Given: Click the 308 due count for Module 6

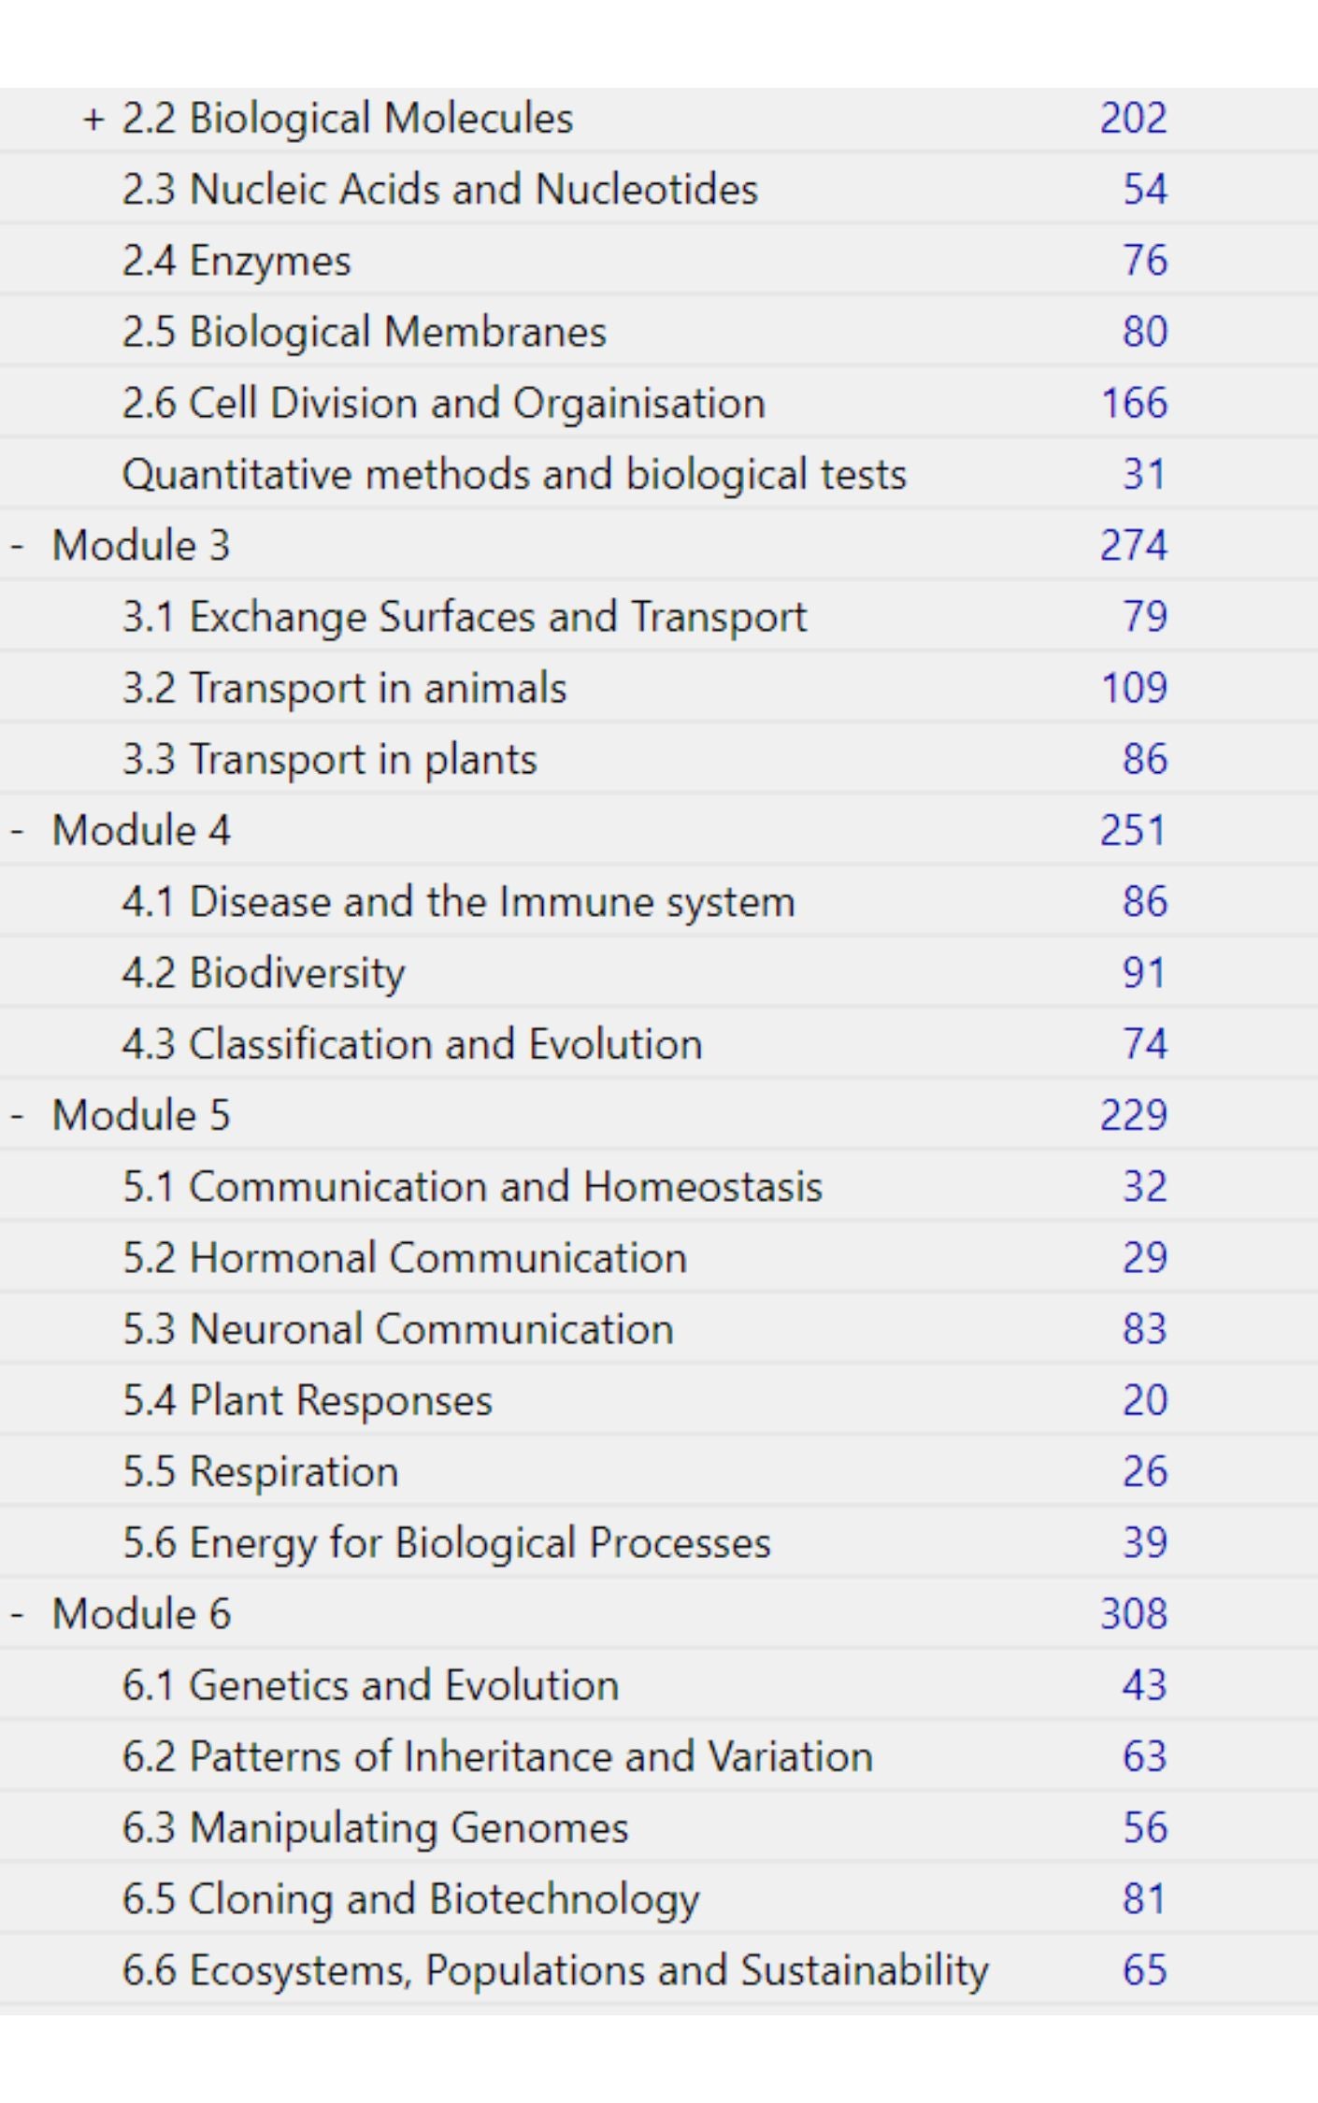Looking at the screenshot, I should click(x=1133, y=1614).
